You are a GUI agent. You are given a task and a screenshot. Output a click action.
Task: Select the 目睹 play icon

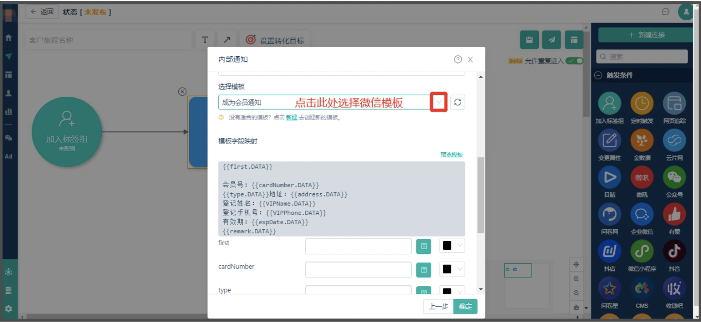(609, 177)
